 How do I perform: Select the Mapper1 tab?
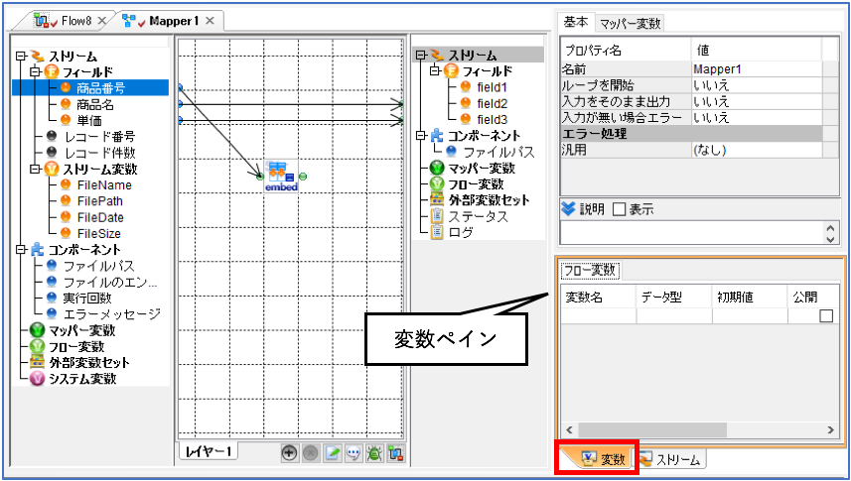pyautogui.click(x=174, y=21)
